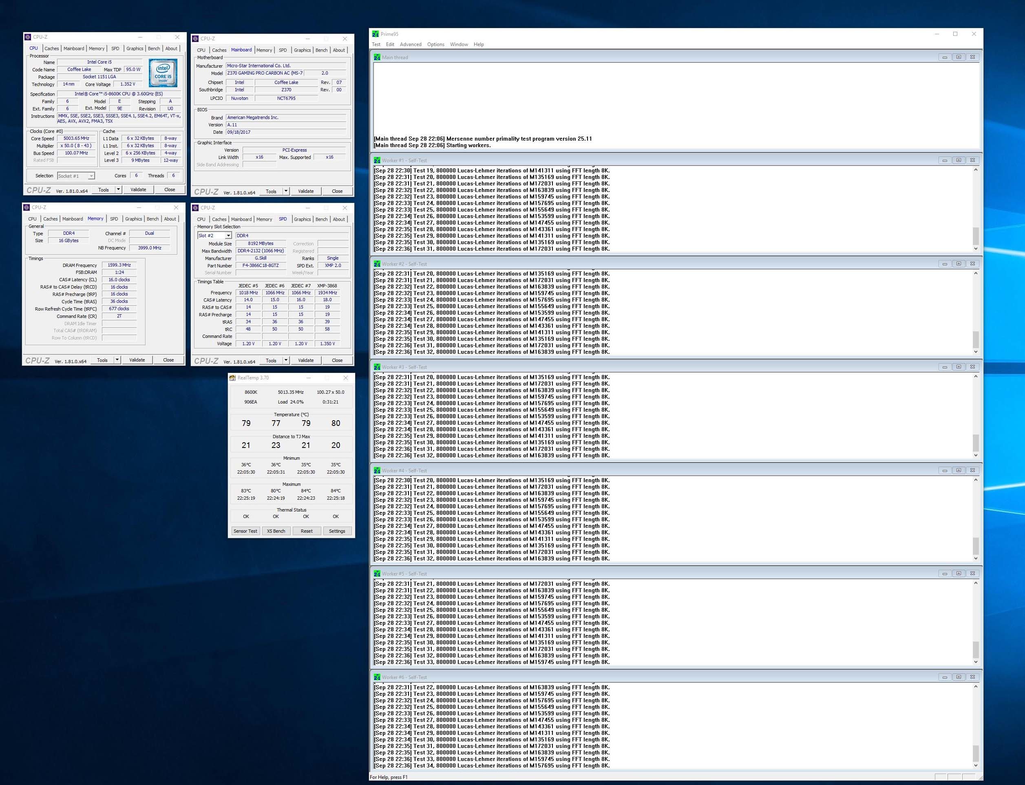This screenshot has width=1025, height=785.
Task: Click Part Number F4-3866C18-8GTZ
Action: pyautogui.click(x=261, y=265)
